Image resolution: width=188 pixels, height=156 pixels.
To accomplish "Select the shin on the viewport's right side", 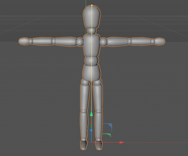I will pos(98,124).
